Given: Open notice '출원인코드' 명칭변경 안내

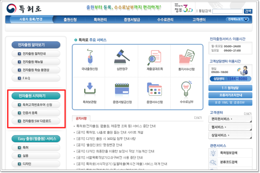Looking at the screenshot, I should click(99, 145).
